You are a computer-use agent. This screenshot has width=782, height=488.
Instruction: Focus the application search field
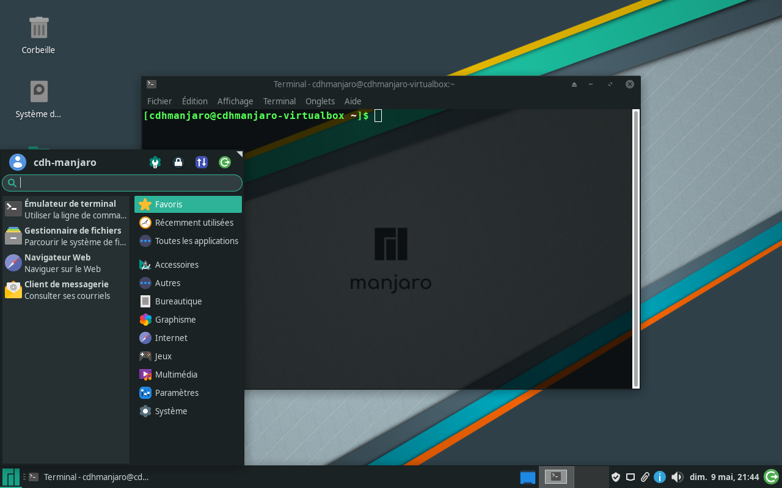click(122, 182)
